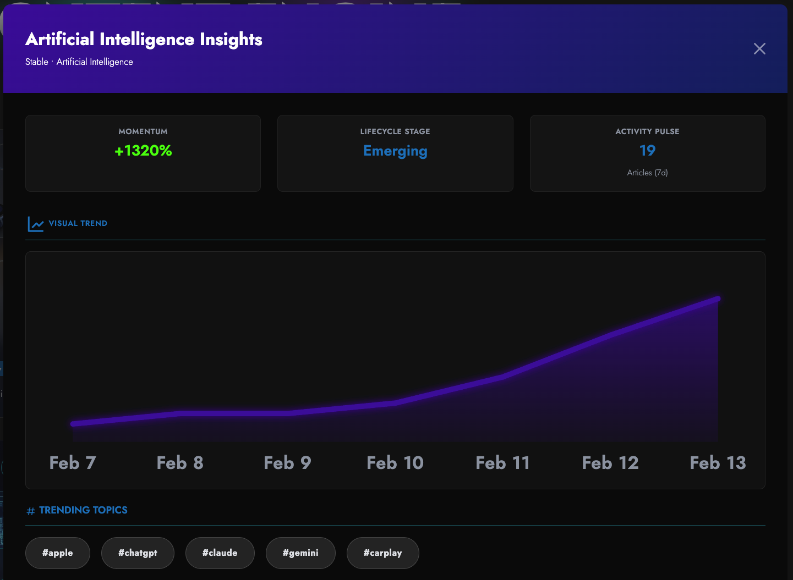Click the Feb 7 axis label
The image size is (793, 580).
[x=73, y=463]
